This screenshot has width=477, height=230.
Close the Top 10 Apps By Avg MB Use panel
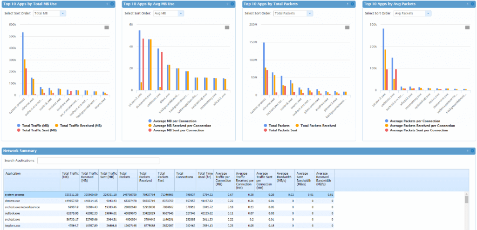[x=232, y=4]
